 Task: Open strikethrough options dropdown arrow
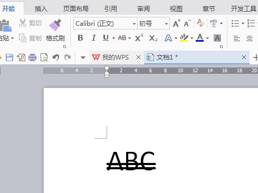130,38
